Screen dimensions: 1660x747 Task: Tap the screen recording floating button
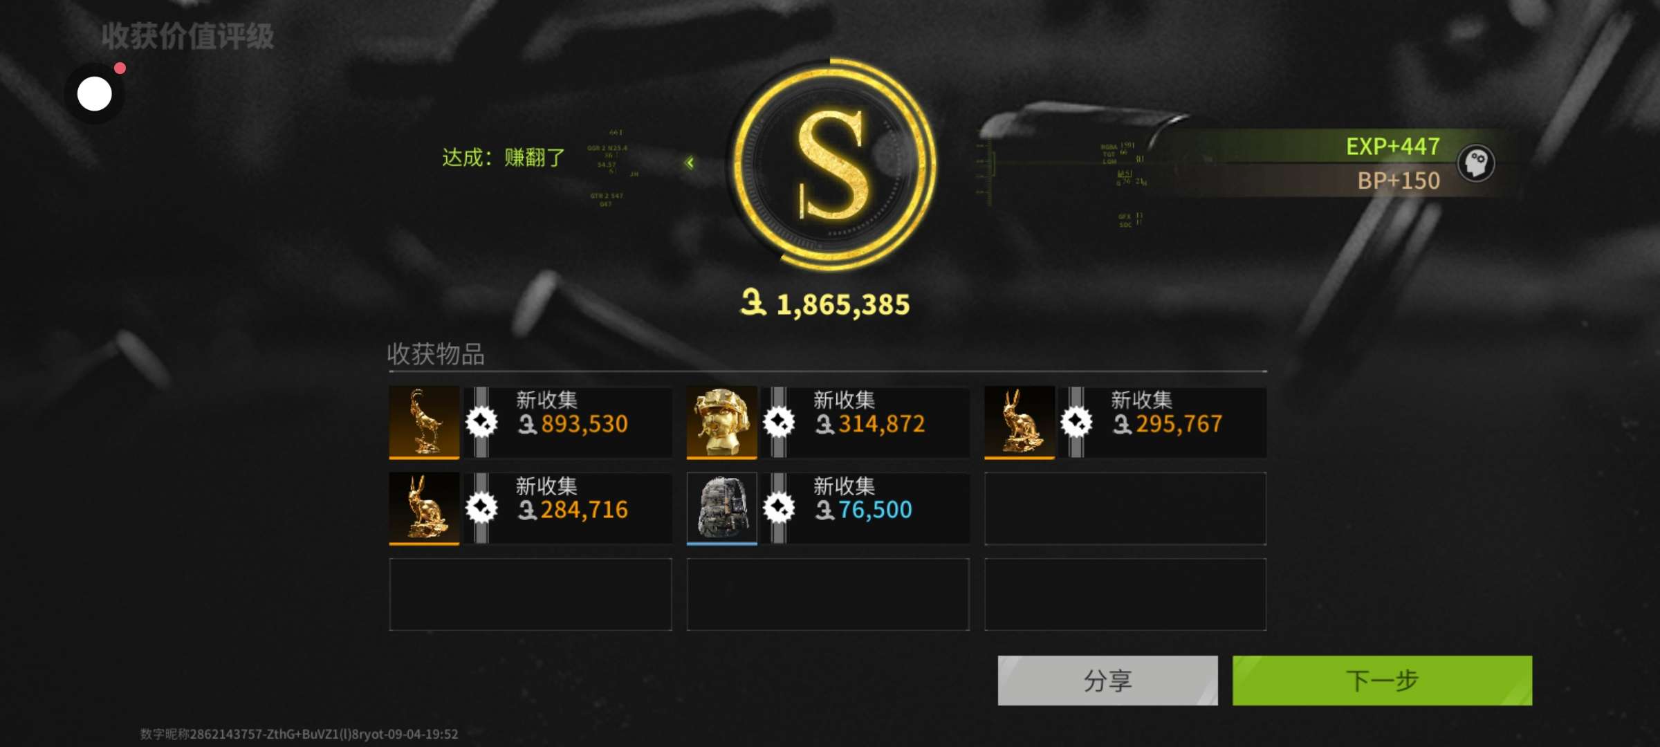pyautogui.click(x=95, y=93)
